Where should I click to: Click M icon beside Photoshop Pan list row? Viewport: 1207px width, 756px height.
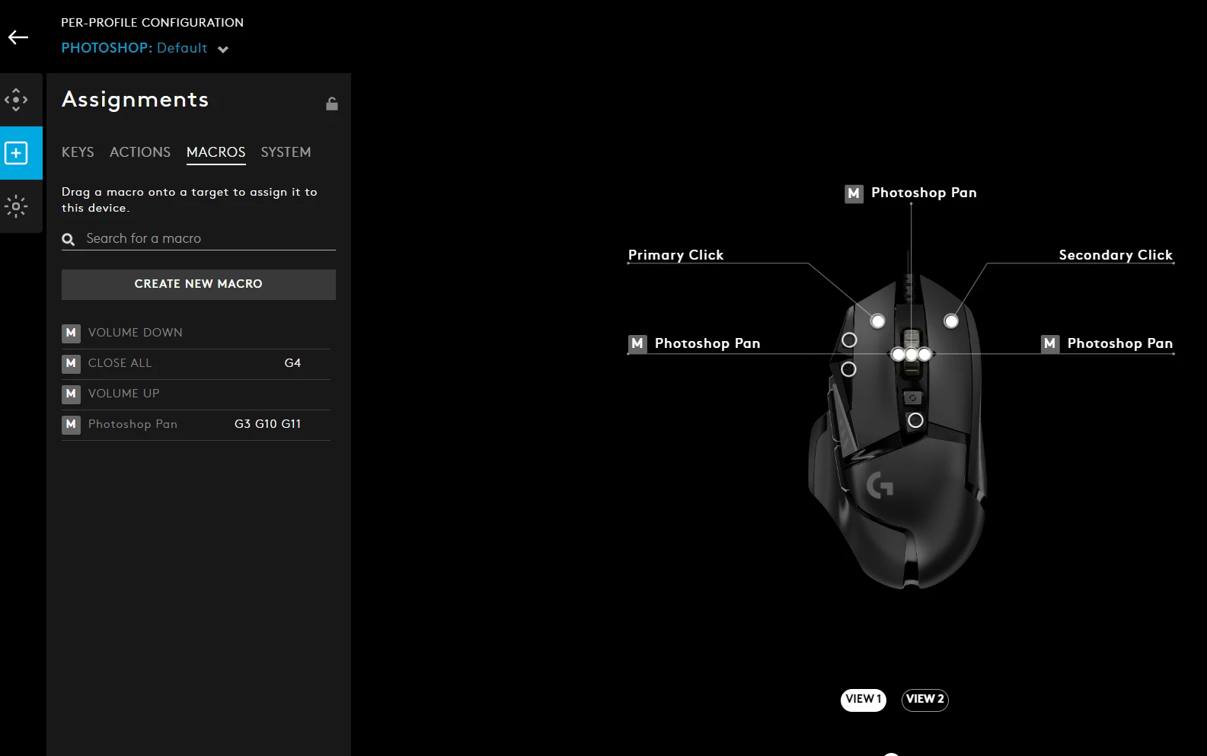click(x=71, y=424)
